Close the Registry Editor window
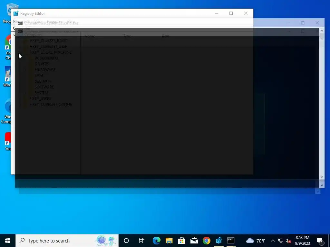The image size is (330, 247). click(246, 13)
